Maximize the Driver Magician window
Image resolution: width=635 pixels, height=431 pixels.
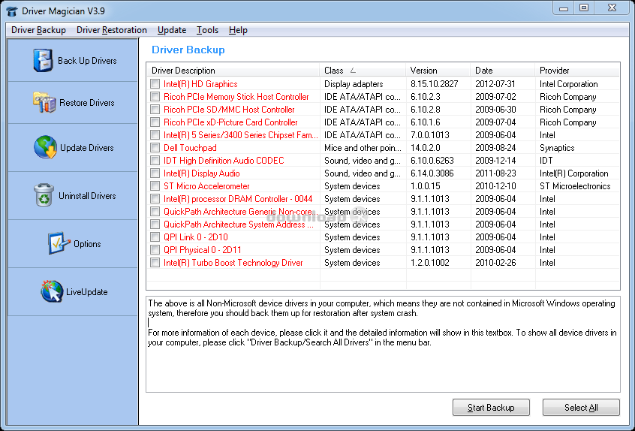click(x=583, y=8)
